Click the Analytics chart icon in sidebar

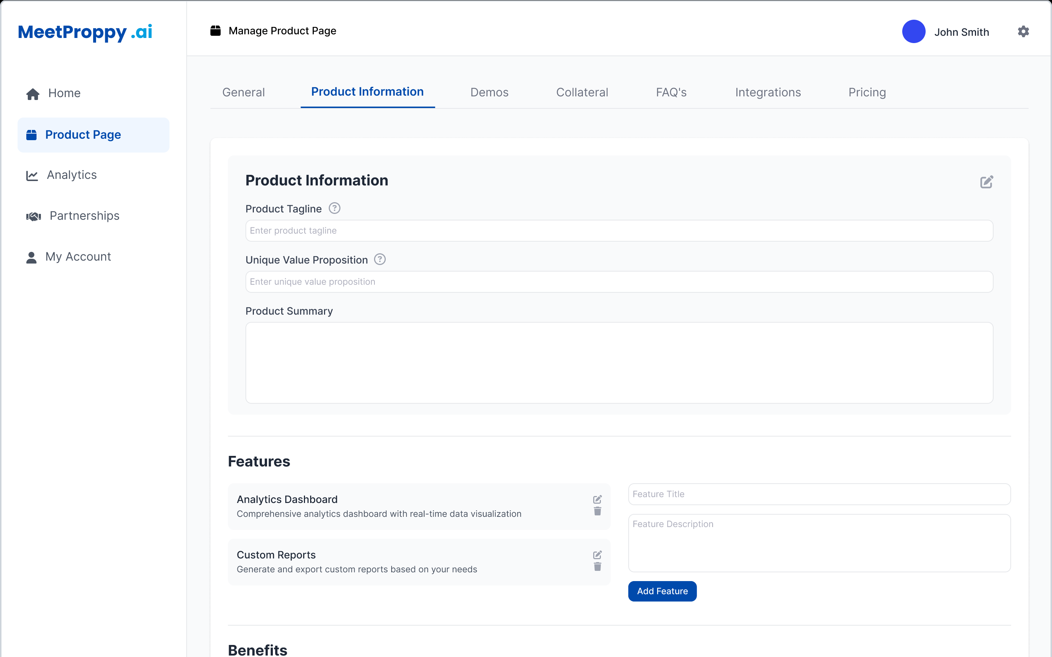tap(32, 175)
